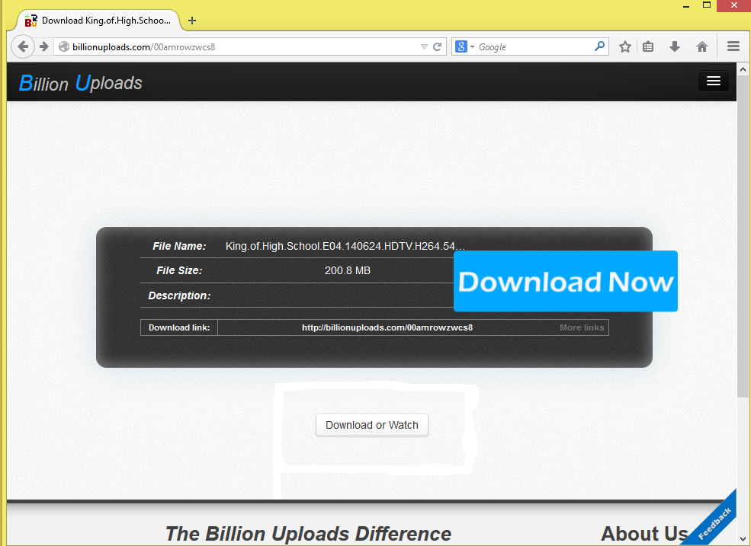Go to the Home page icon
Screen dimensions: 751x546
701,46
